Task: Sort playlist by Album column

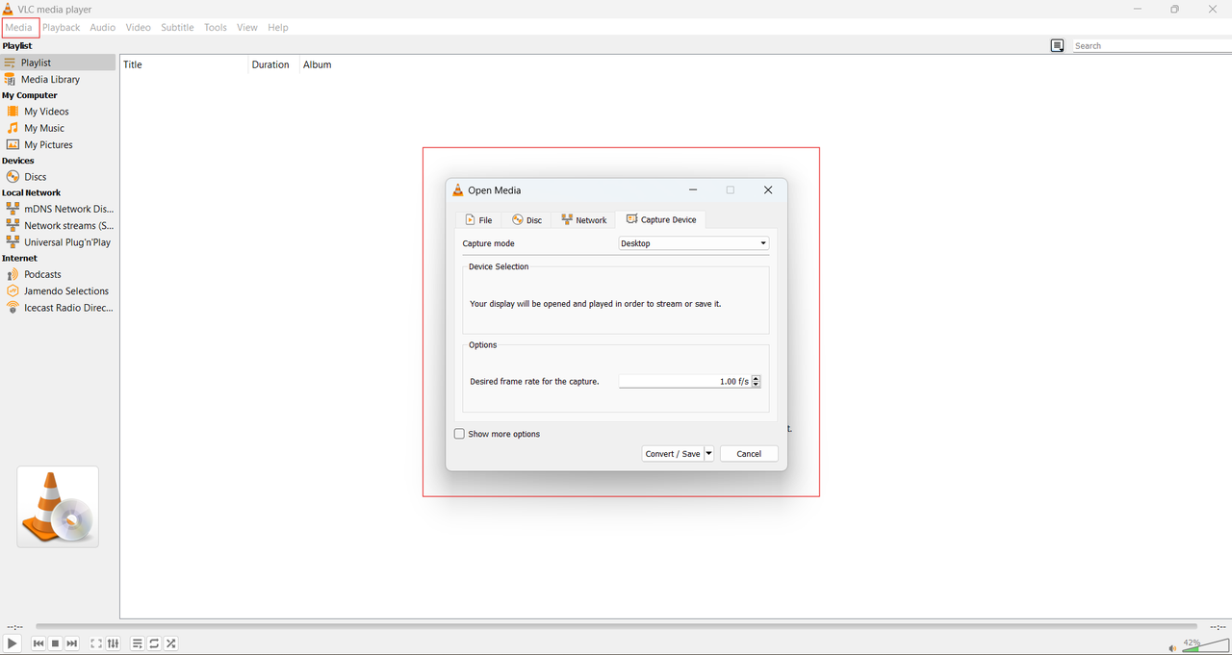Action: (318, 64)
